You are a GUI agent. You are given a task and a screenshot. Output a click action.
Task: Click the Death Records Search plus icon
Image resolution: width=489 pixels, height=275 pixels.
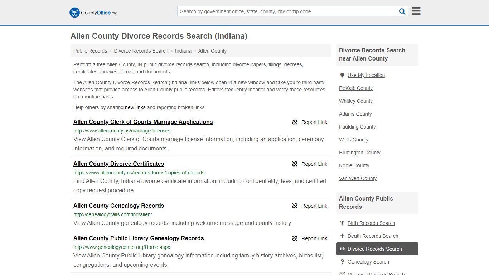click(342, 236)
